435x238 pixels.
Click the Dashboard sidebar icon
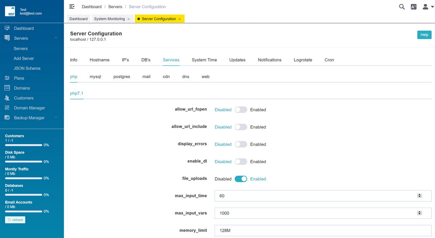(7, 28)
